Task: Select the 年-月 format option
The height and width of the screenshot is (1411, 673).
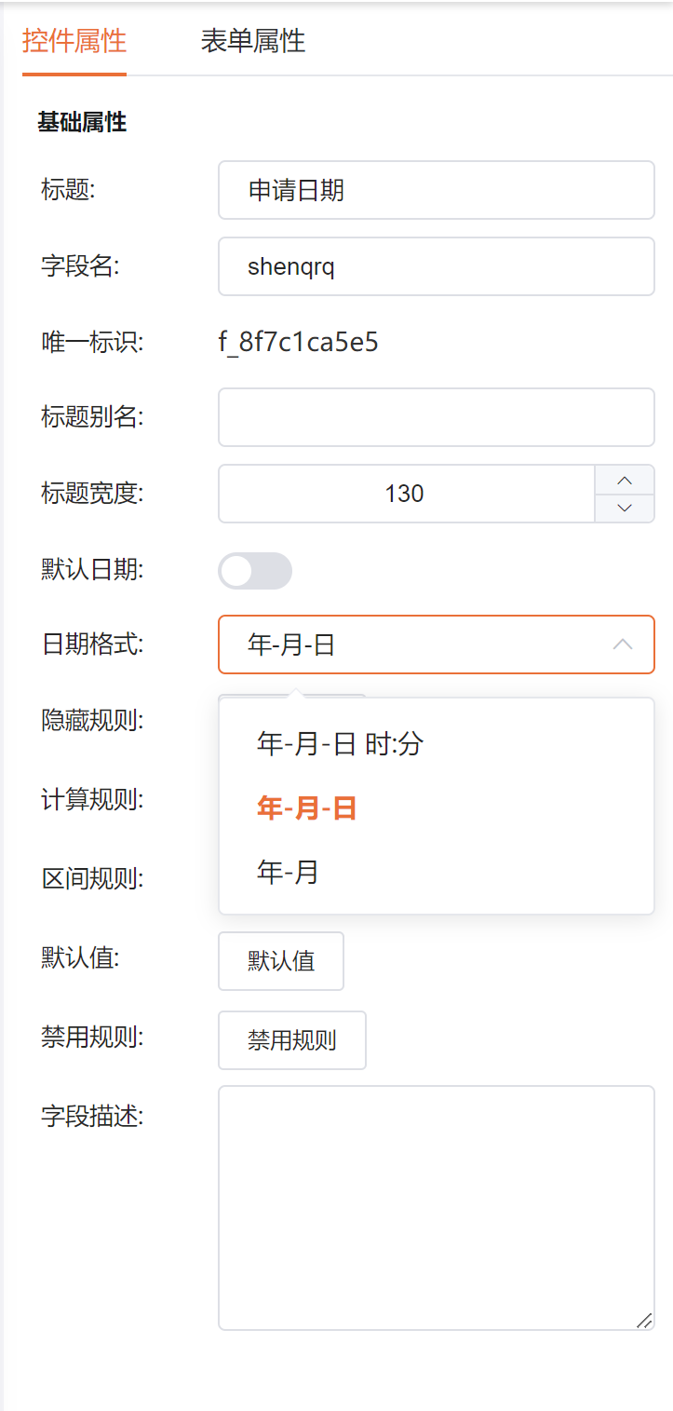Action: (x=289, y=872)
